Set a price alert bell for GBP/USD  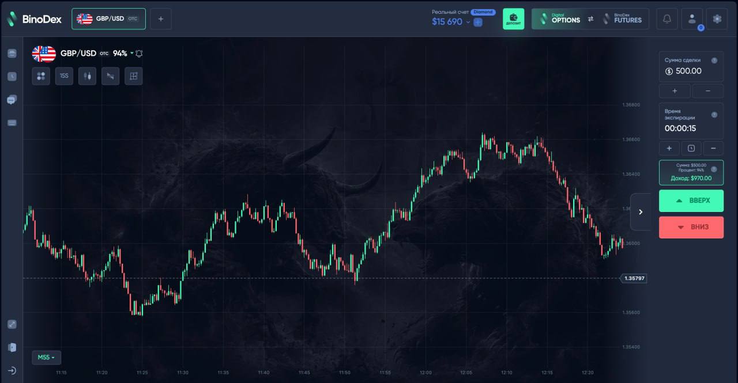pos(139,54)
